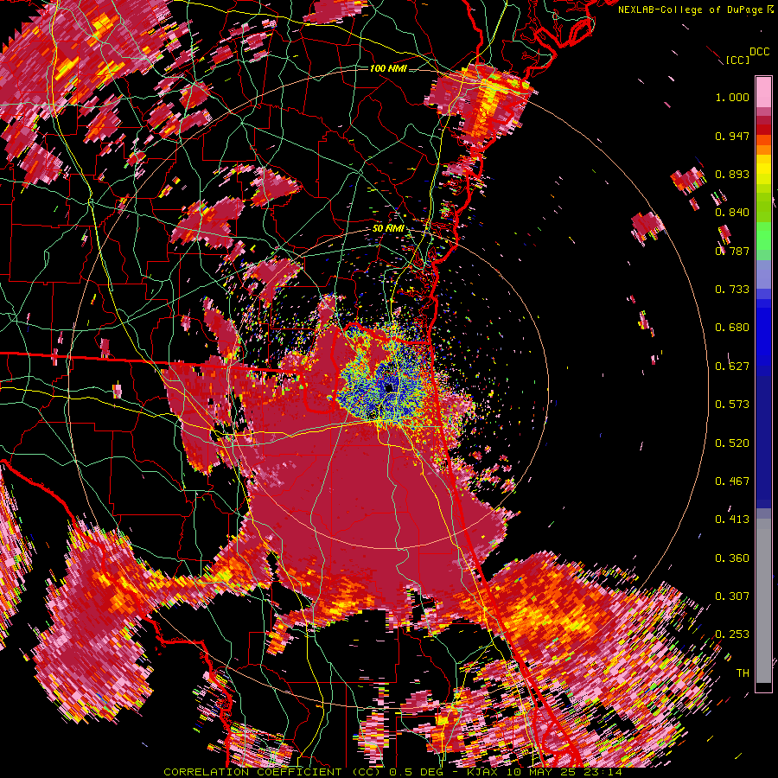This screenshot has width=778, height=778.
Task: Click the 0.573 scale value
Action: pos(732,405)
